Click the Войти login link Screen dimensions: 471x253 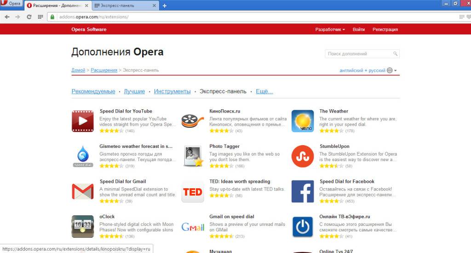359,29
